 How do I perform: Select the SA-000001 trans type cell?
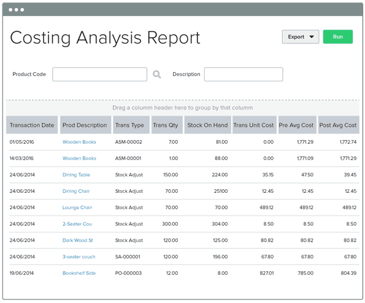pos(128,256)
